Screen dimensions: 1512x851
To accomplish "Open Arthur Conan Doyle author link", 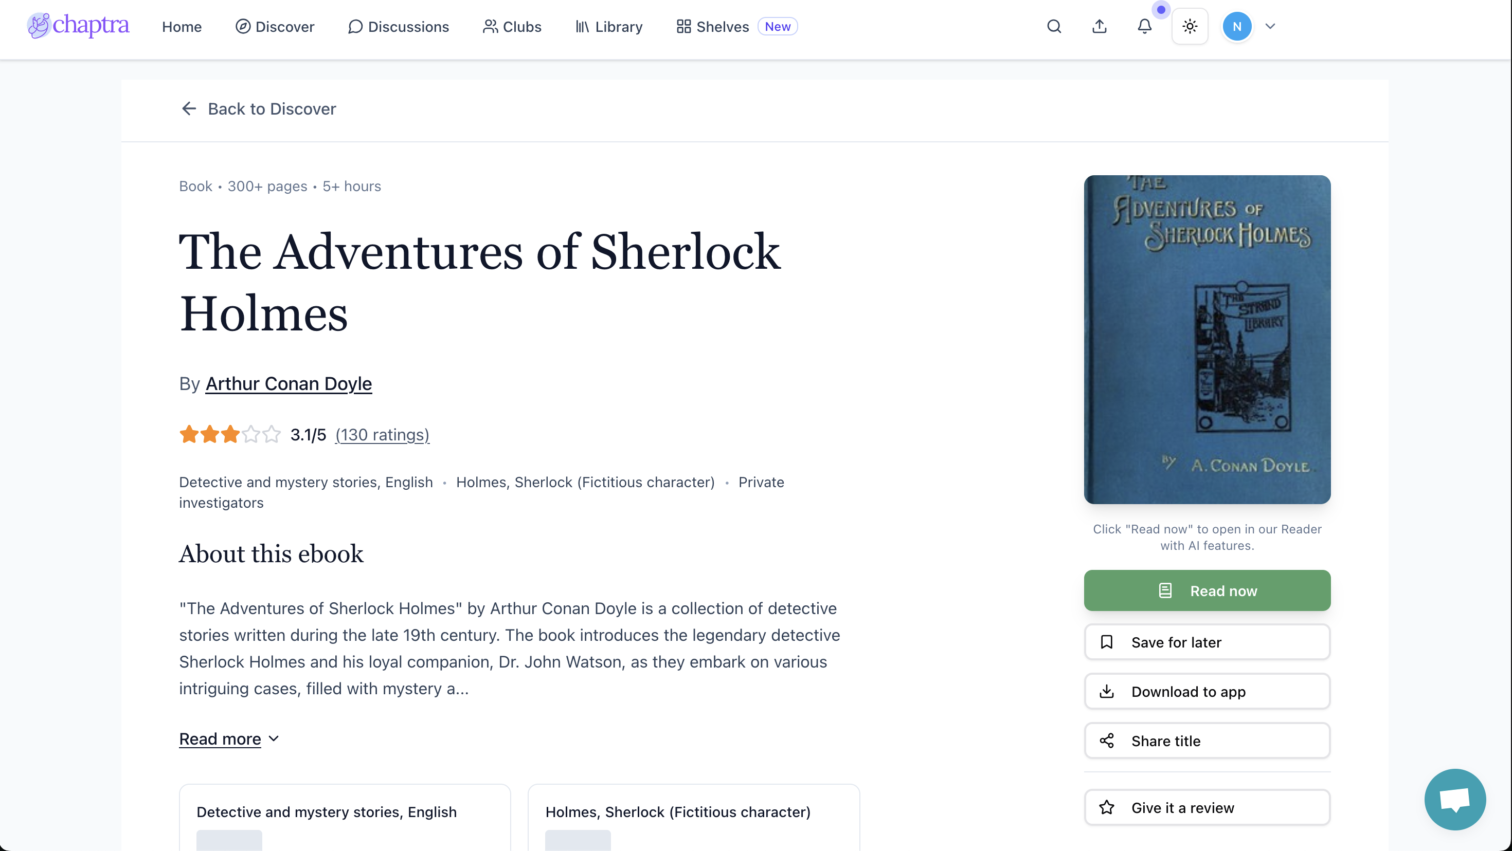I will point(288,383).
